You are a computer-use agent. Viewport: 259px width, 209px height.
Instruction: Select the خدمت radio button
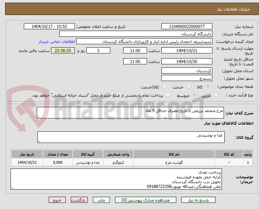[189, 86]
